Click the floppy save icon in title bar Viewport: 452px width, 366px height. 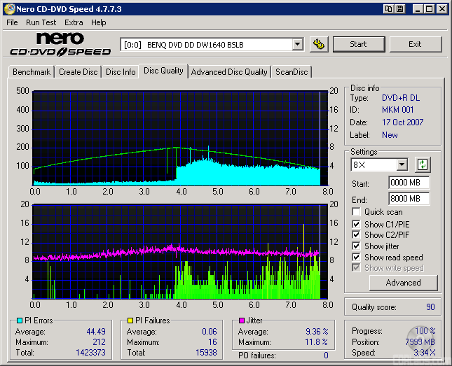coord(399,9)
